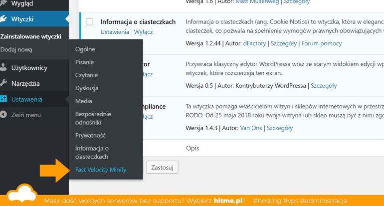Image resolution: width=384 pixels, height=206 pixels.
Task: Collapse sidebar via Zwiń menu text
Action: pyautogui.click(x=26, y=115)
